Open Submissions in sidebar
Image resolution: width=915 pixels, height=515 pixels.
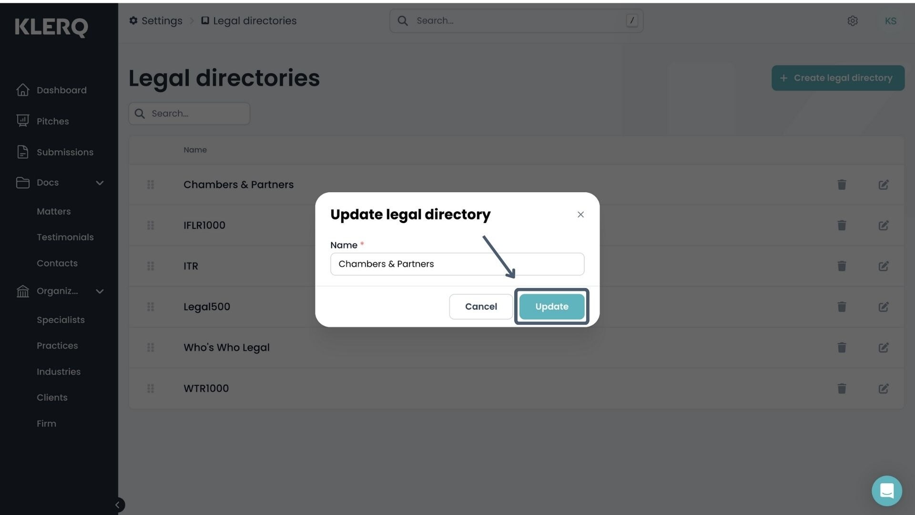(x=55, y=152)
